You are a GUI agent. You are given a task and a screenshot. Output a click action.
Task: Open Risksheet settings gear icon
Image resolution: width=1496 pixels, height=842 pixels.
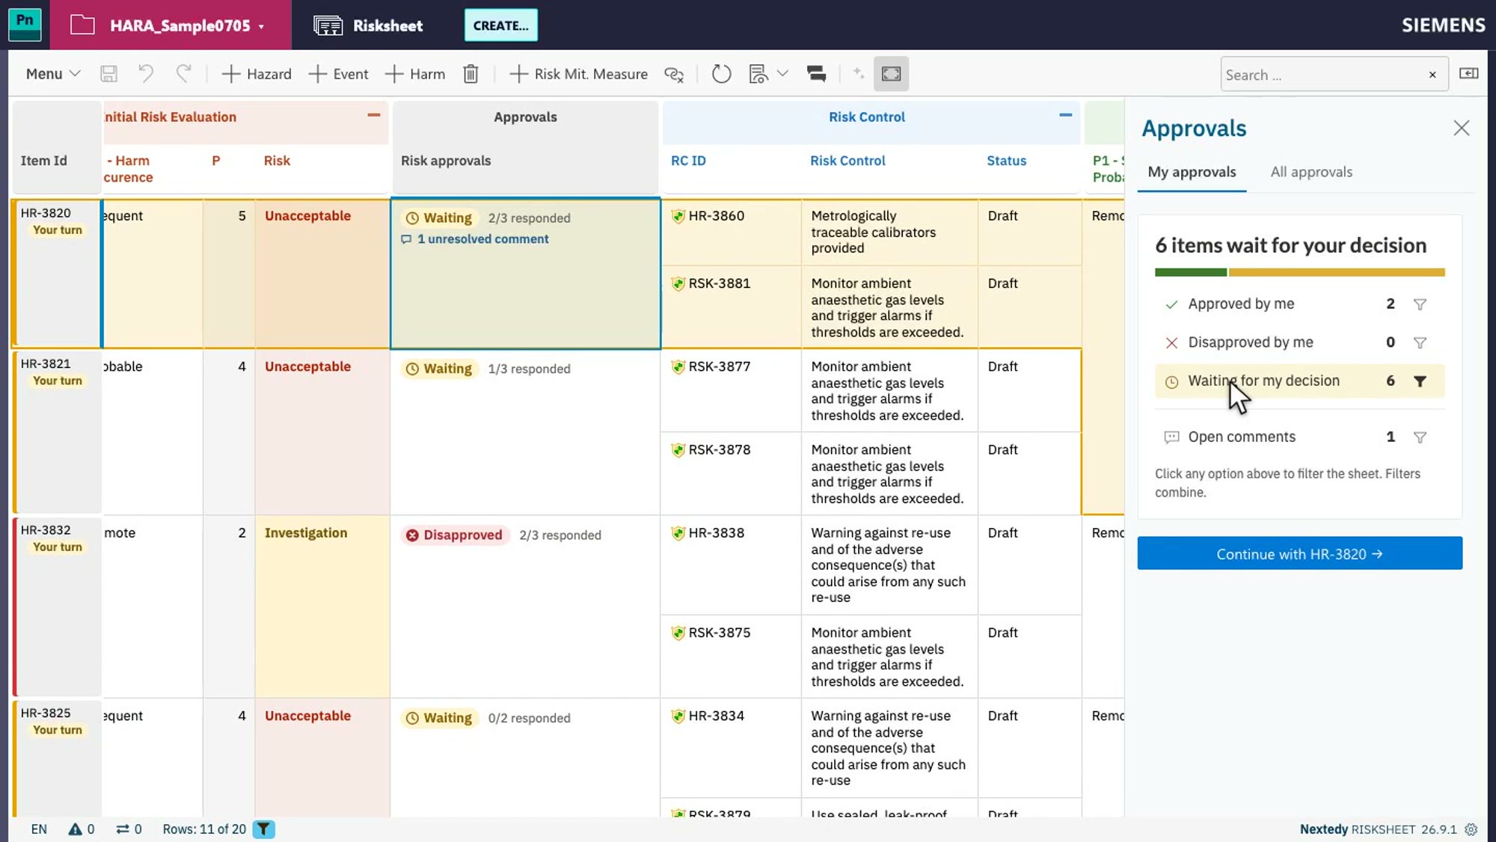pos(1471,829)
